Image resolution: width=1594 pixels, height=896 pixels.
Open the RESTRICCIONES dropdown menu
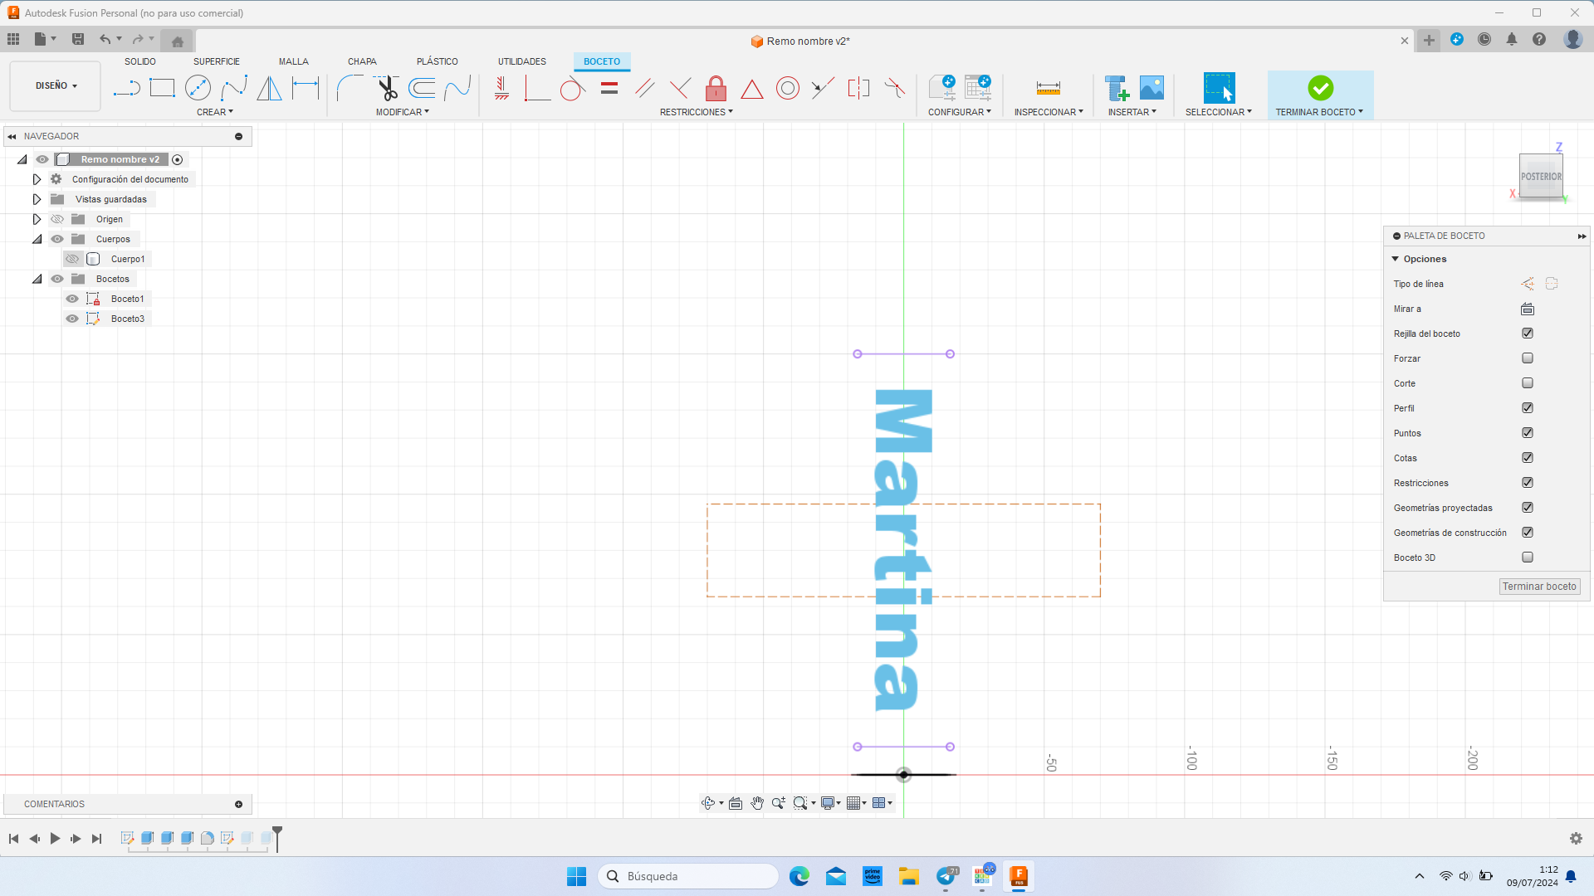697,112
